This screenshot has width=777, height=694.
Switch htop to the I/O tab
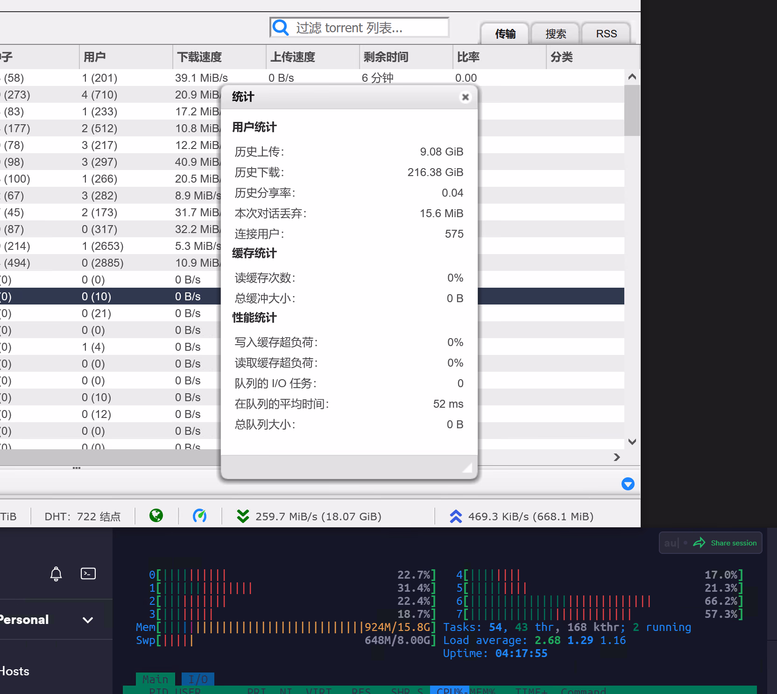pos(198,679)
